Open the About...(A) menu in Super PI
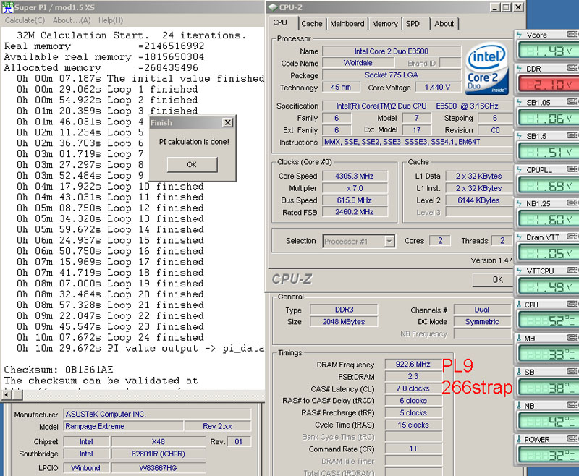 point(72,20)
